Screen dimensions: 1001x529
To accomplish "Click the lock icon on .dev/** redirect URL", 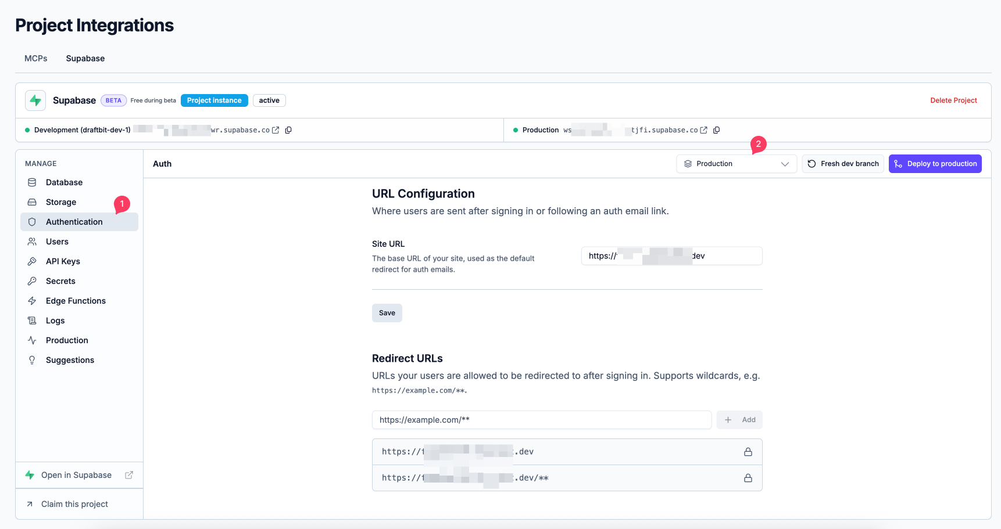I will click(x=748, y=478).
